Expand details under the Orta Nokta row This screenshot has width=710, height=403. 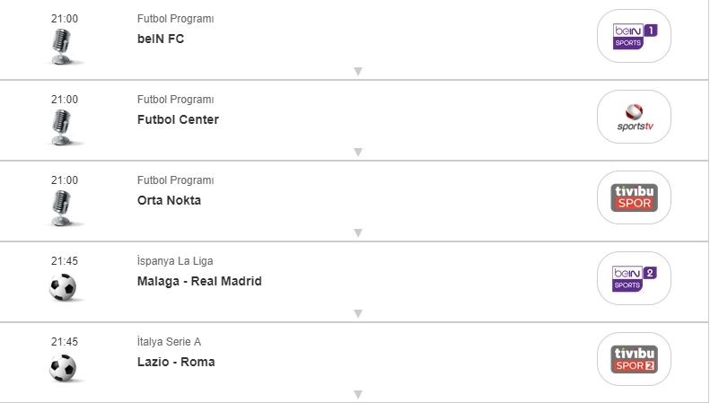[357, 233]
